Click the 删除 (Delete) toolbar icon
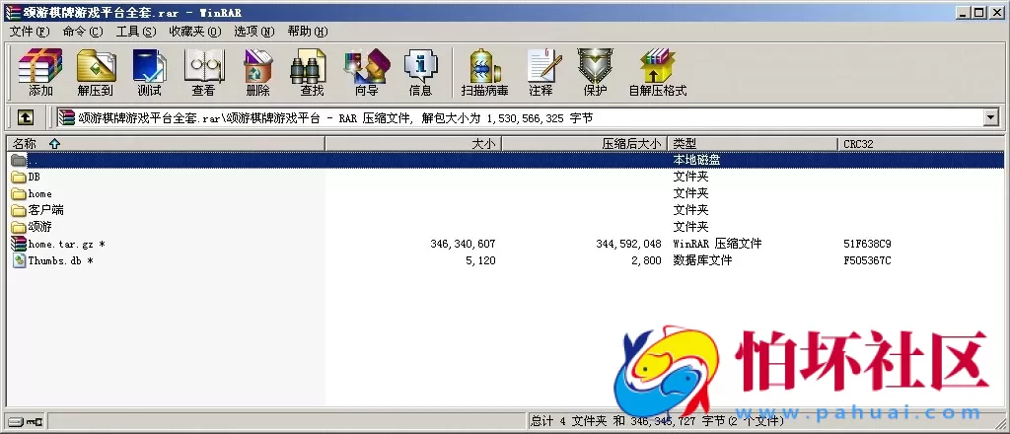Image resolution: width=1010 pixels, height=434 pixels. [x=257, y=66]
